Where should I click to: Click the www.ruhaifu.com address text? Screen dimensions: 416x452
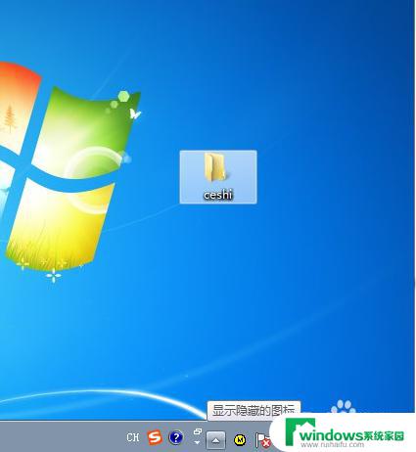(x=333, y=444)
